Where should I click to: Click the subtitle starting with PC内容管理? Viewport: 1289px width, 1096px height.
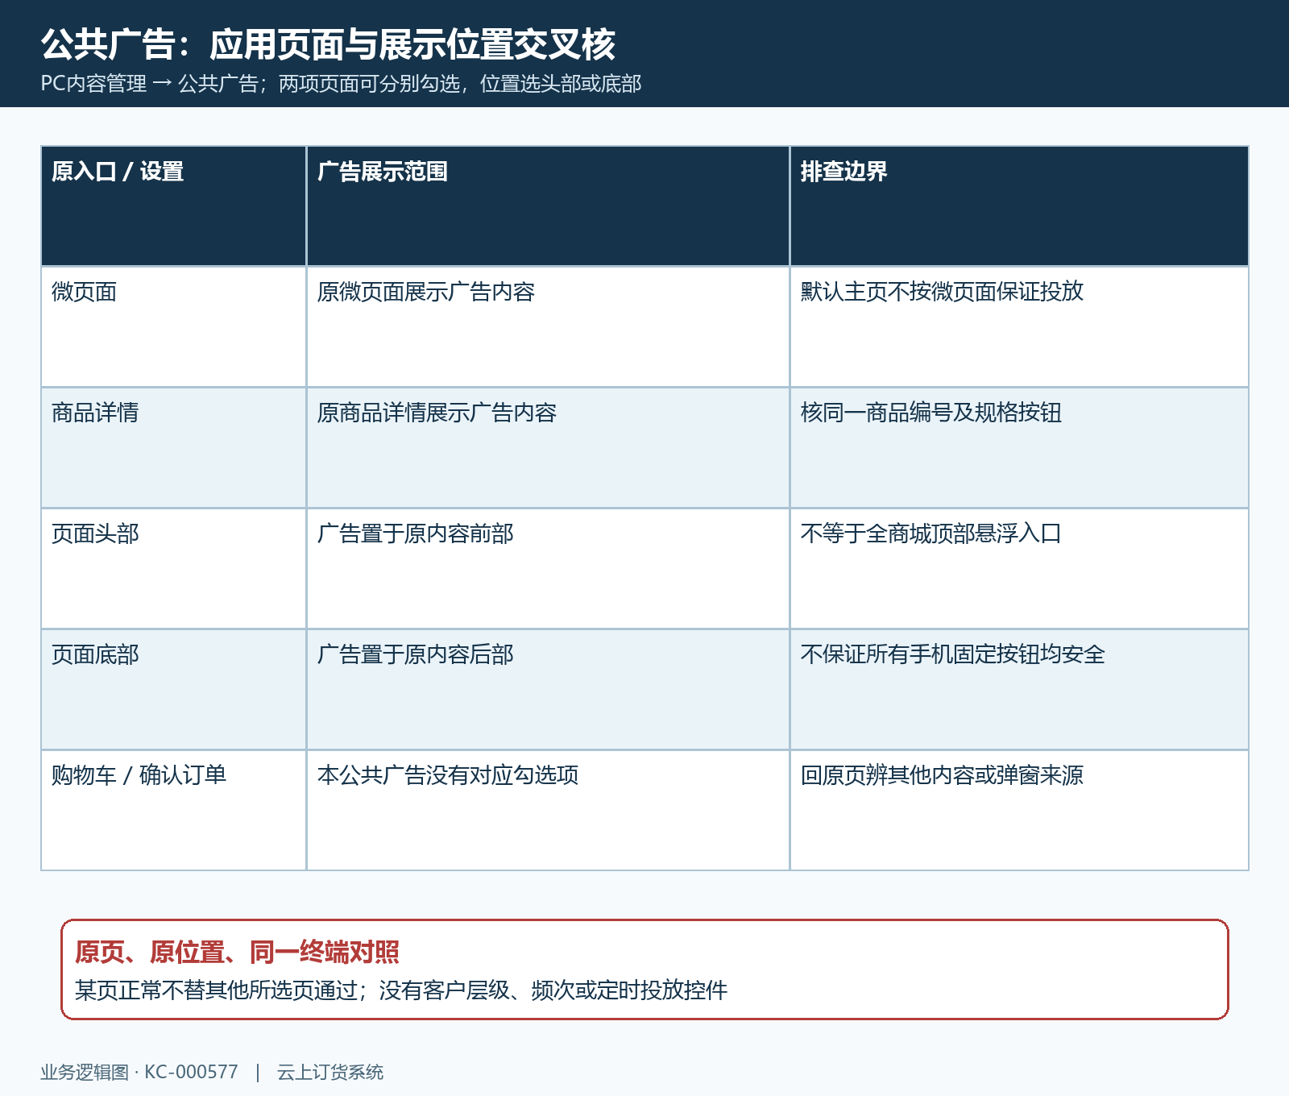point(341,84)
